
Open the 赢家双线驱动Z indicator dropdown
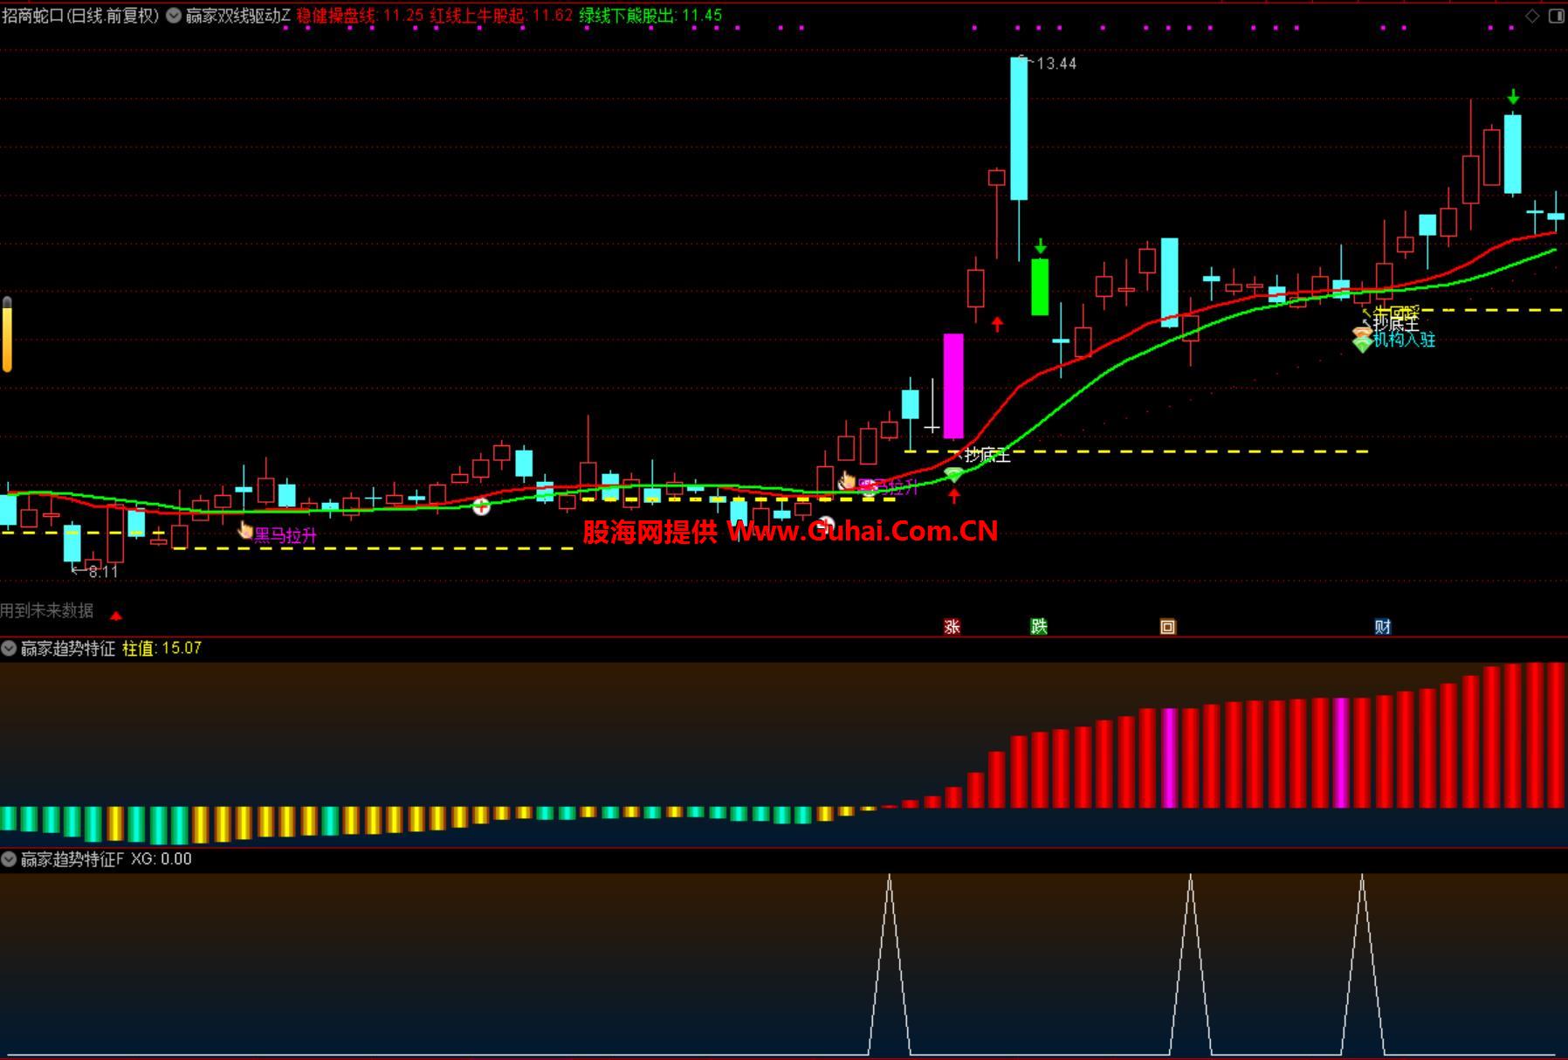tap(174, 16)
